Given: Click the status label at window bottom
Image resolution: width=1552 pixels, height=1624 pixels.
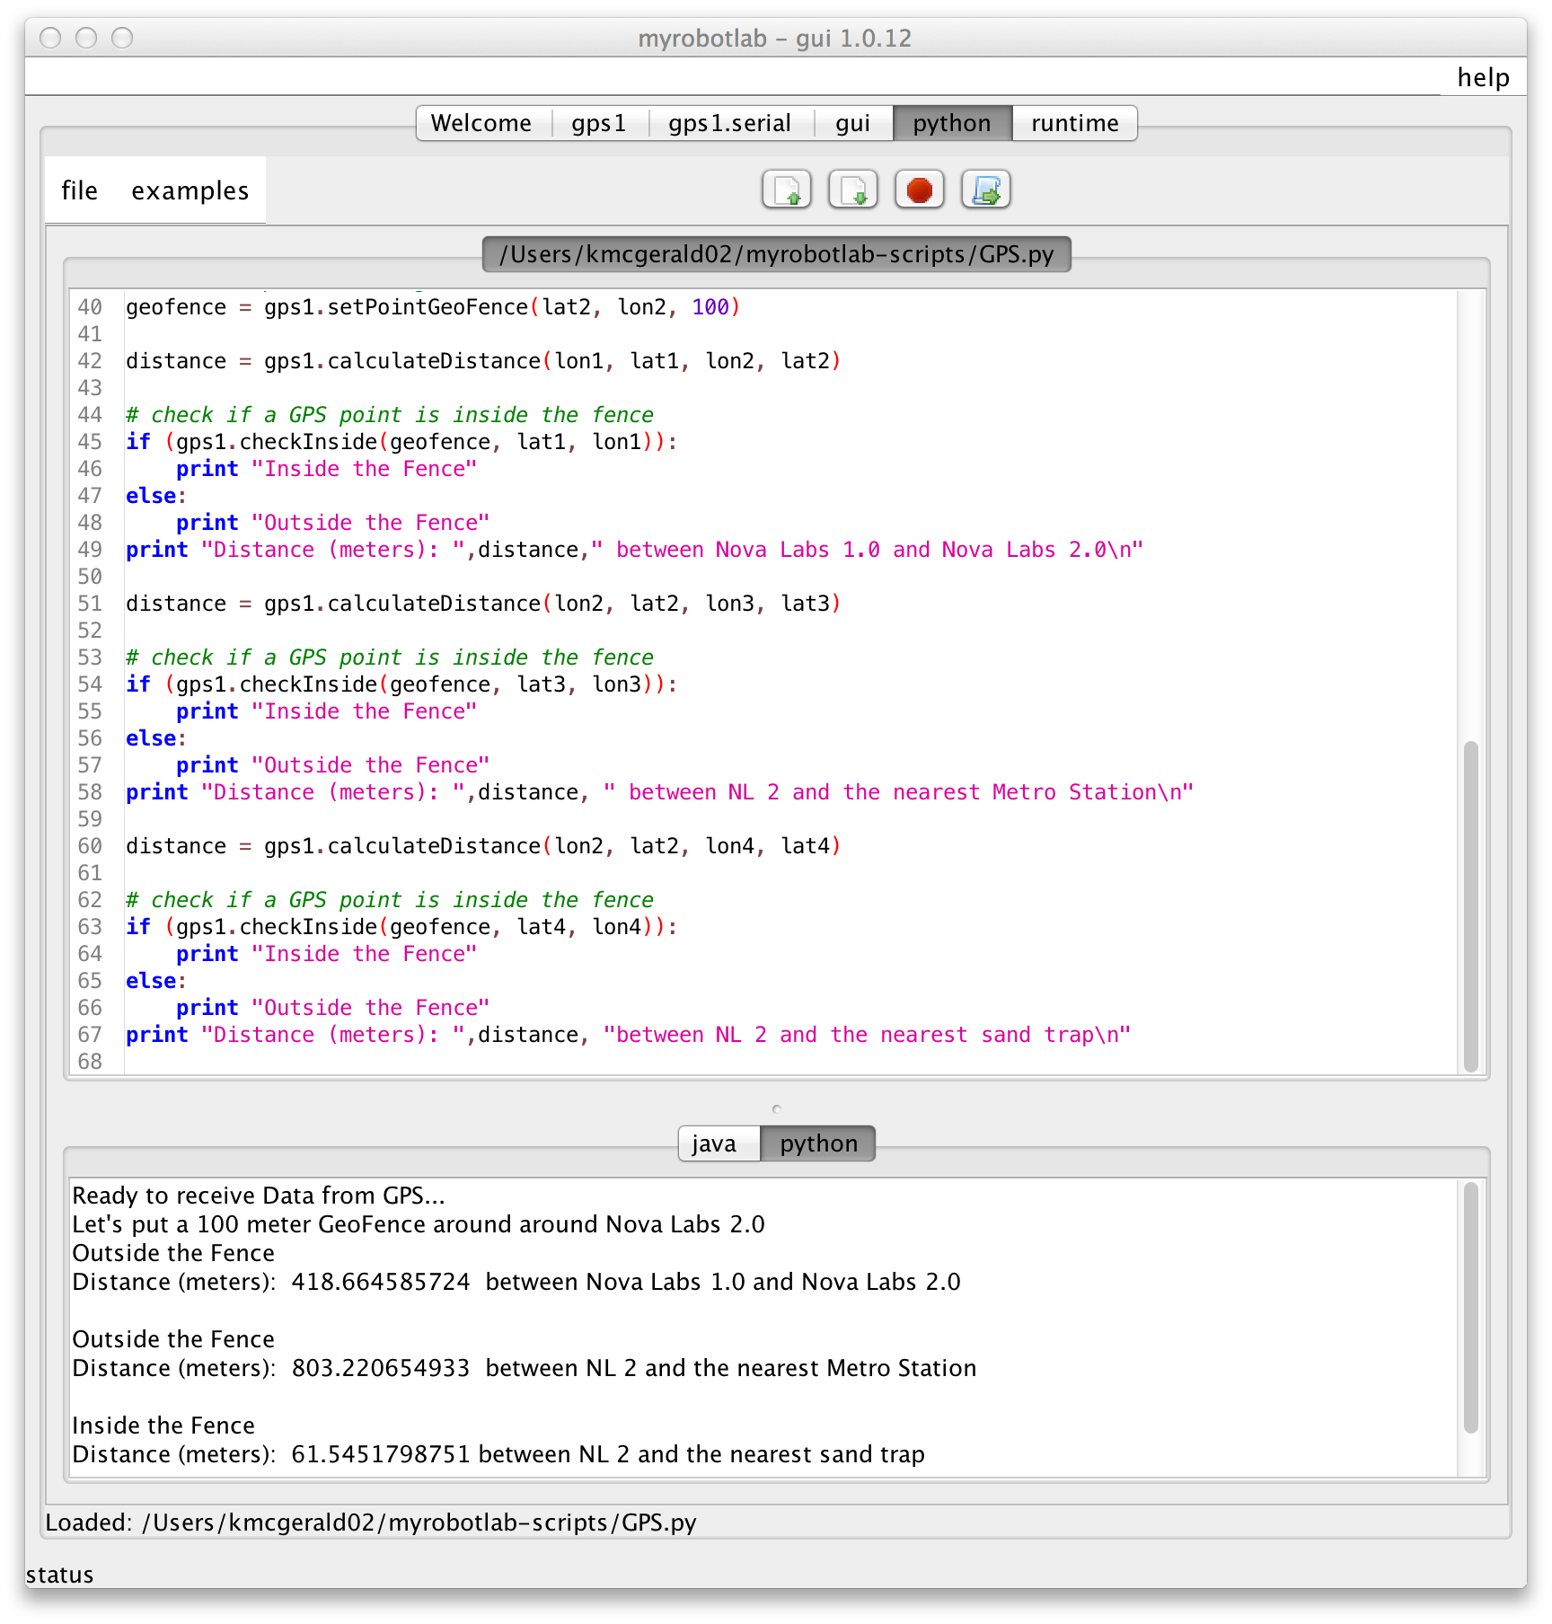Looking at the screenshot, I should 59,1575.
